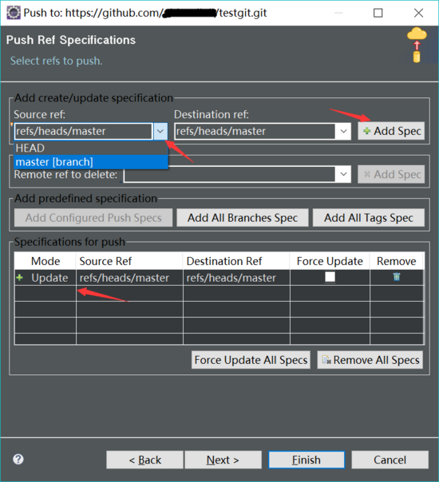Image resolution: width=439 pixels, height=482 pixels.
Task: Open the Destination ref dropdown
Action: [x=343, y=131]
